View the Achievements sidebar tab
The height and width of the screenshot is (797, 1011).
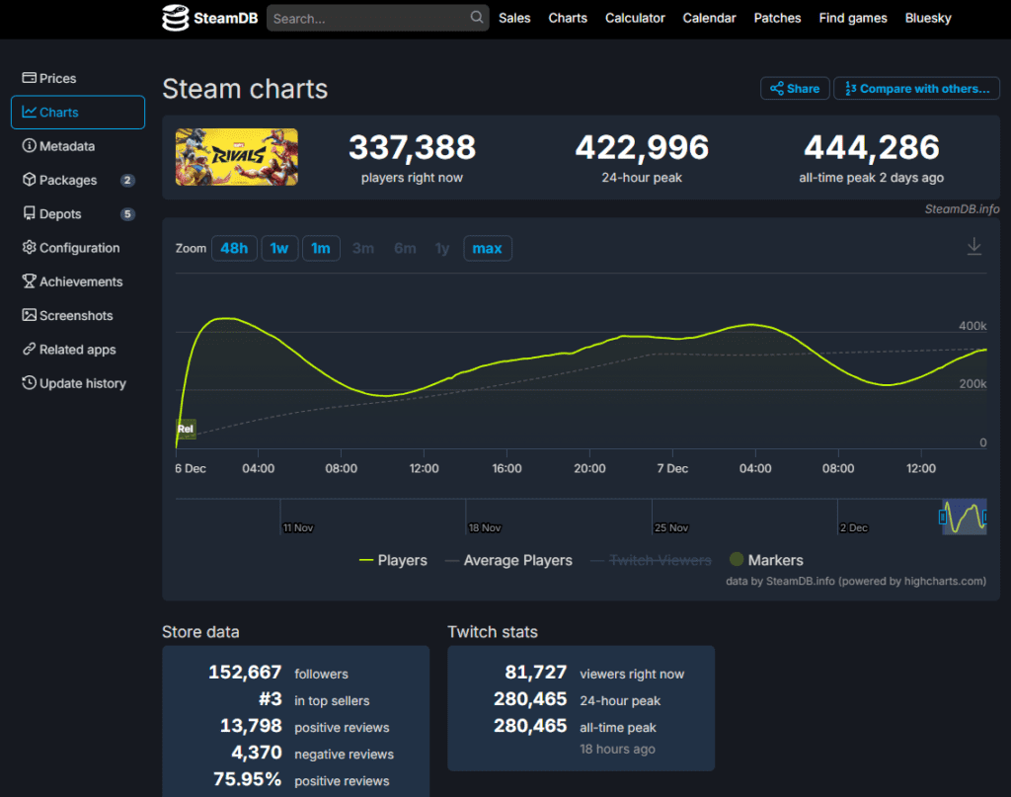(78, 281)
